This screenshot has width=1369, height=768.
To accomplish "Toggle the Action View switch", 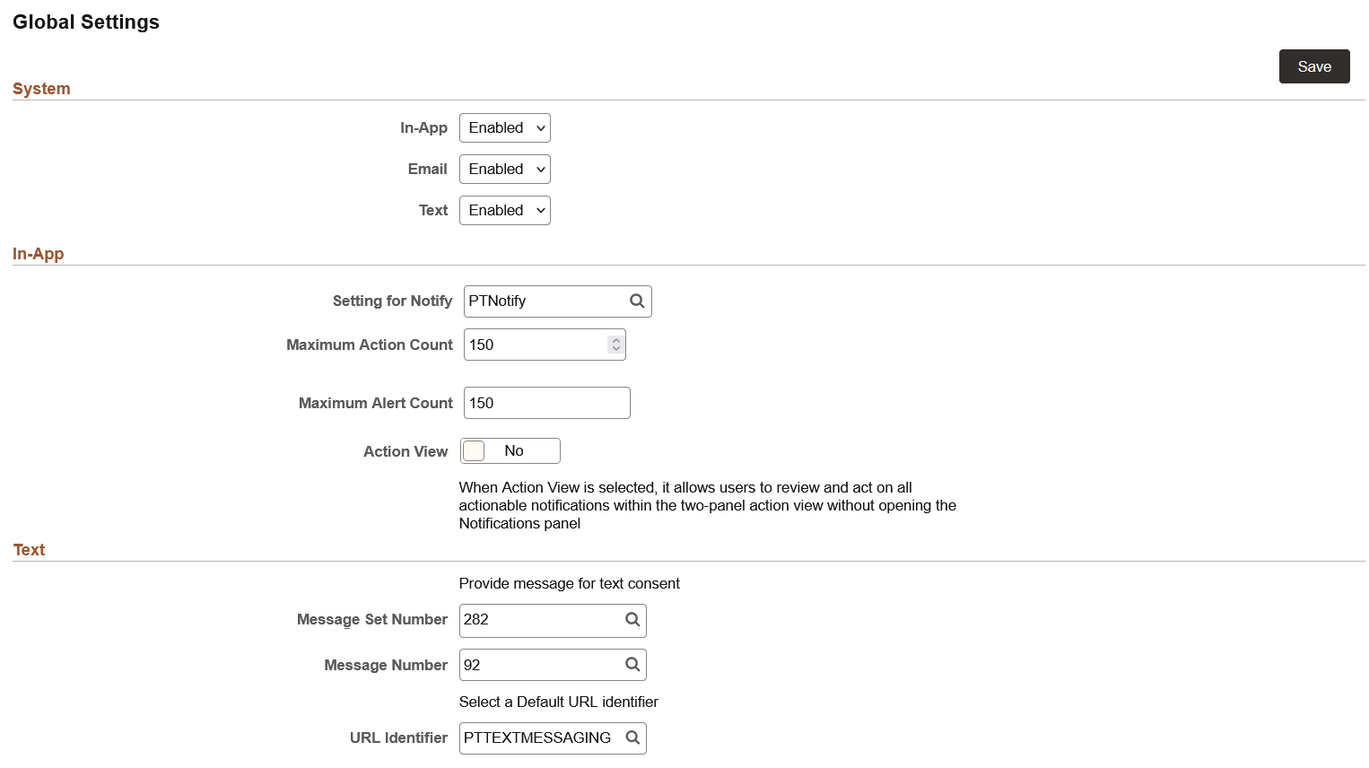I will [510, 450].
